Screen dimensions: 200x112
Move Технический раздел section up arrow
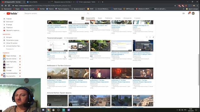pos(147,37)
